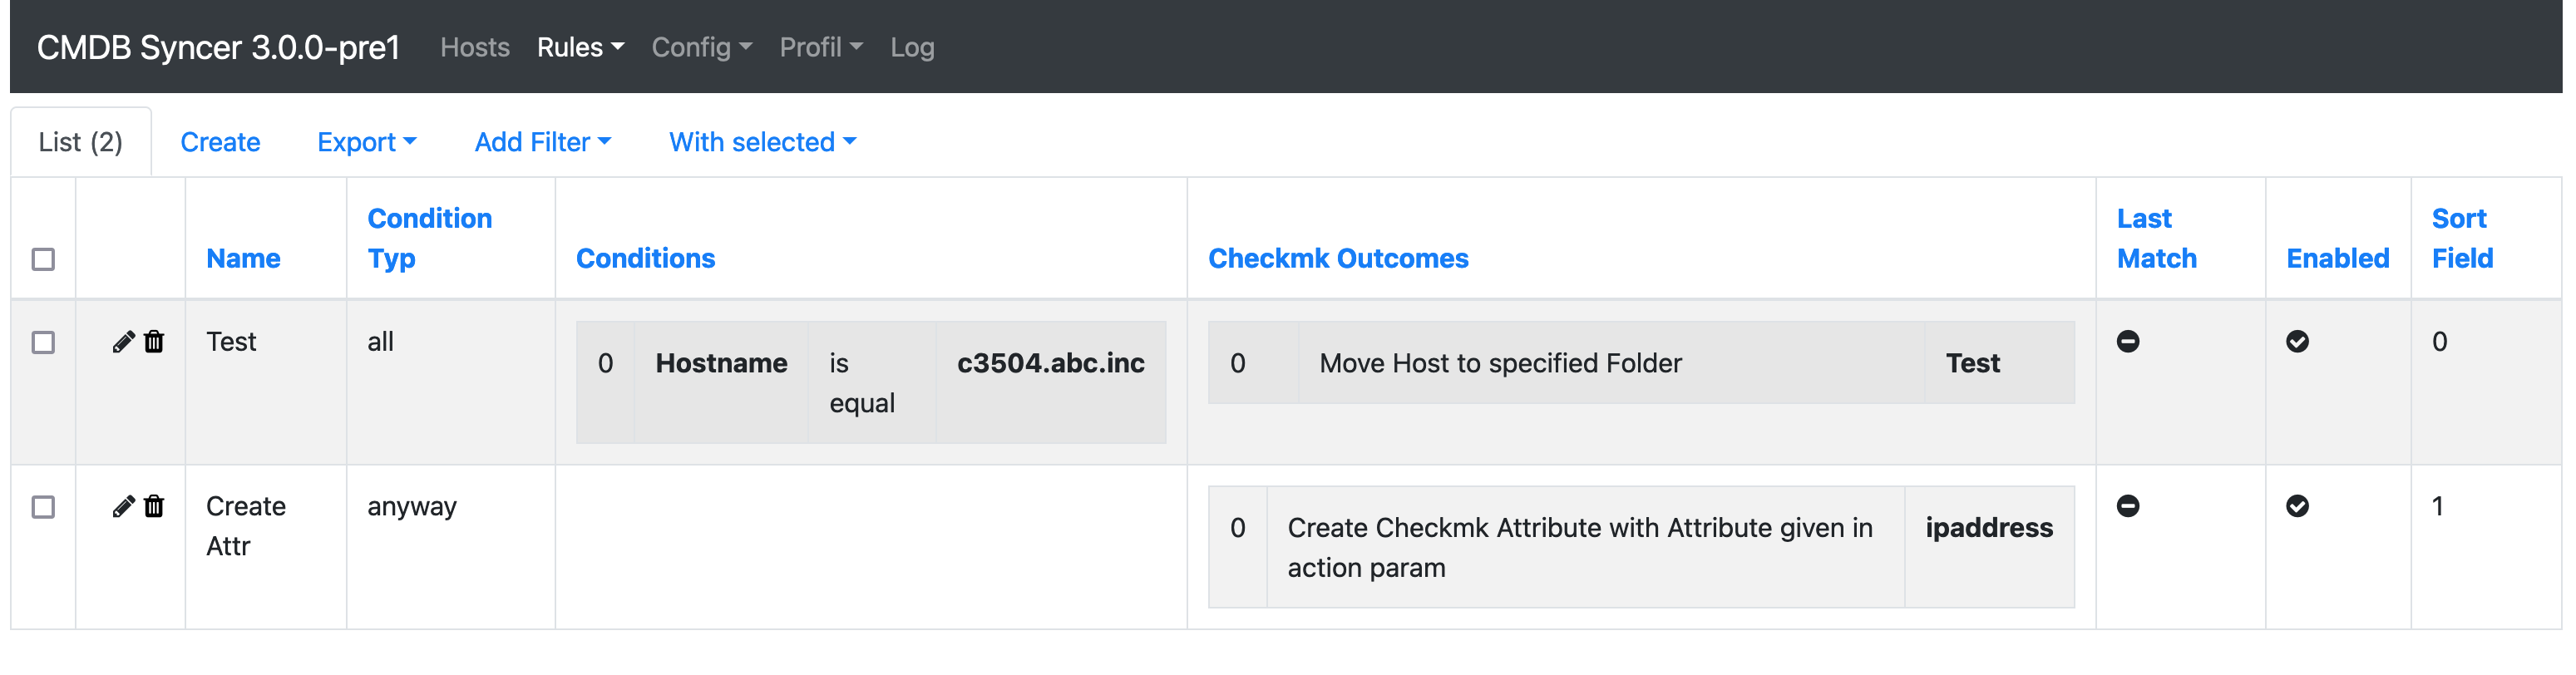Viewport: 2576px width, 675px height.
Task: Click Last Match minus icon for Create Attr
Action: pos(2127,507)
